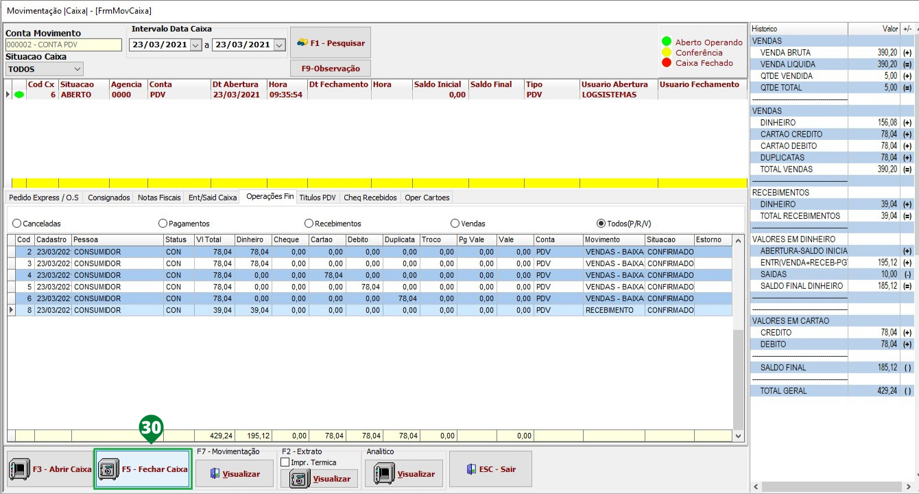
Task: Select the Canceladas radio button
Action: pyautogui.click(x=17, y=224)
